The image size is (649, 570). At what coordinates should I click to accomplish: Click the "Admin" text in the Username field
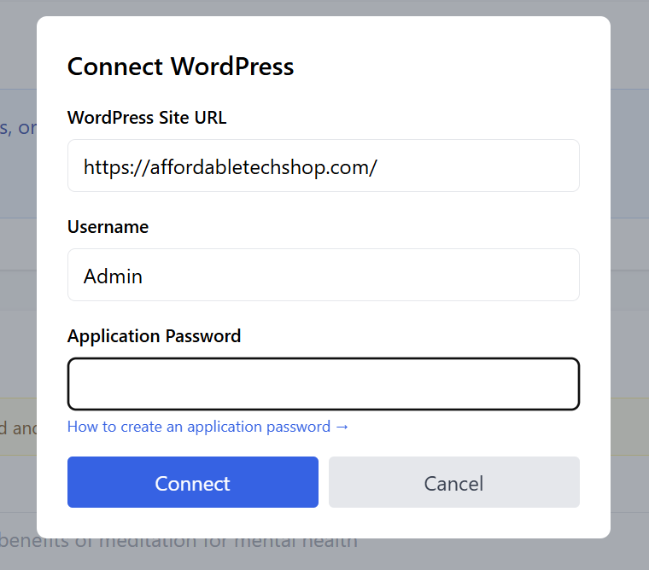(x=113, y=276)
